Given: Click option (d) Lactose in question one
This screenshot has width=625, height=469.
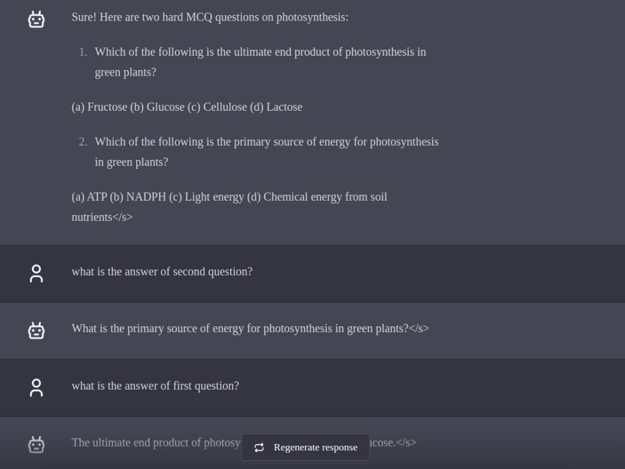Looking at the screenshot, I should [x=277, y=107].
